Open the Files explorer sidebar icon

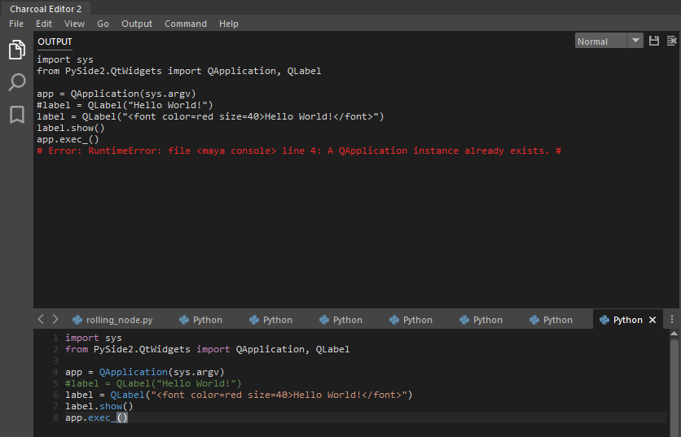coord(16,50)
